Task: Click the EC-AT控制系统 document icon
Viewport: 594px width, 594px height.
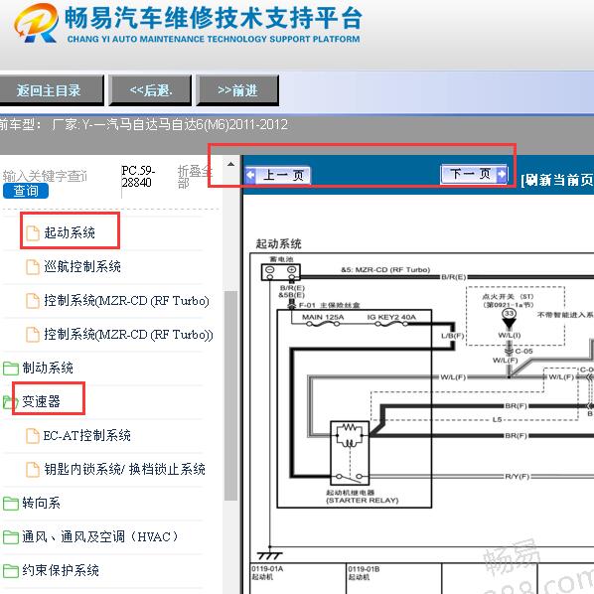Action: [x=33, y=436]
